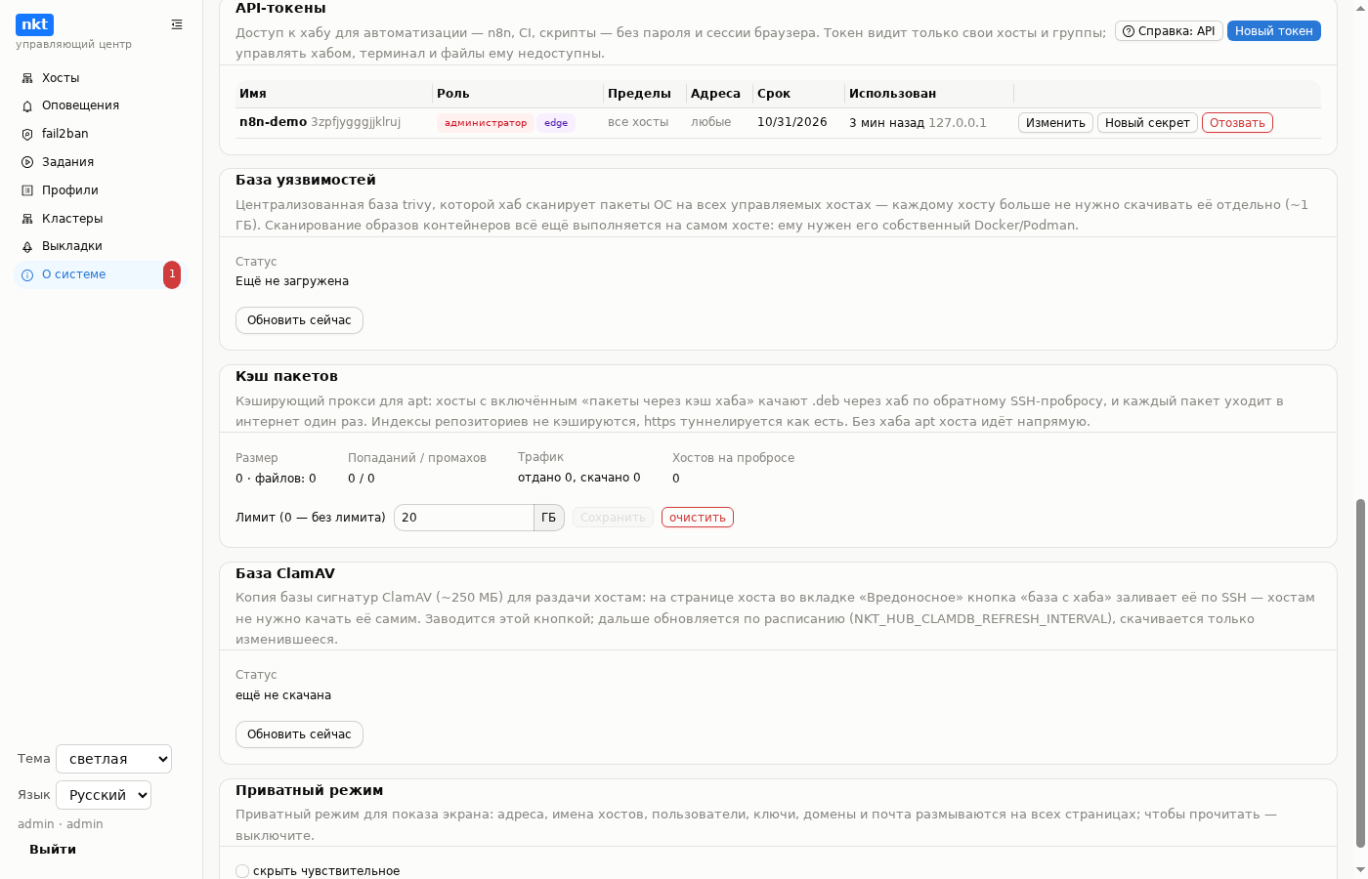Open the Справка: API help button
The image size is (1368, 879).
point(1169,31)
